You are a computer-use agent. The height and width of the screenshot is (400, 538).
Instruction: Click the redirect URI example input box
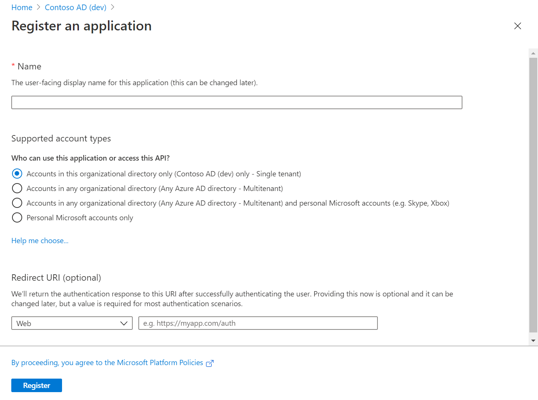click(x=258, y=323)
